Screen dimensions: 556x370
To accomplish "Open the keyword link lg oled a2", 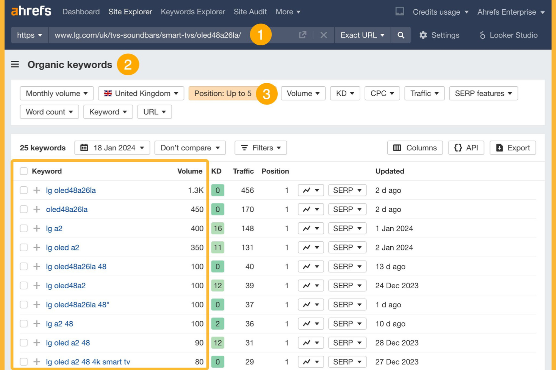I will click(x=63, y=247).
